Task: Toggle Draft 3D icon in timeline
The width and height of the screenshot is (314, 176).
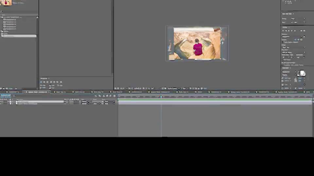Action: (100, 96)
